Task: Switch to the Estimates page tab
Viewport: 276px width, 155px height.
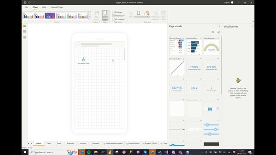Action: [95, 143]
